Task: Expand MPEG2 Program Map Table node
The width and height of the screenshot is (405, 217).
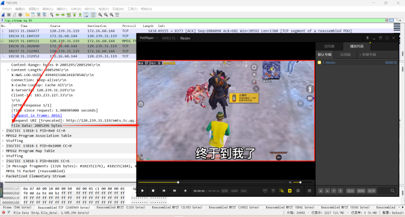Action: [3, 151]
